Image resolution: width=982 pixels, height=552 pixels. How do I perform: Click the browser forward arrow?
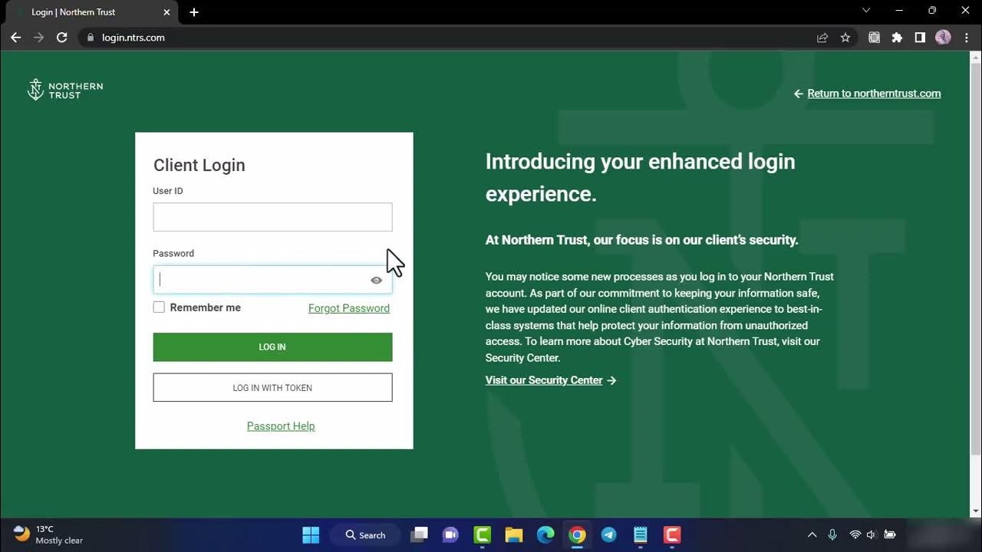click(38, 38)
